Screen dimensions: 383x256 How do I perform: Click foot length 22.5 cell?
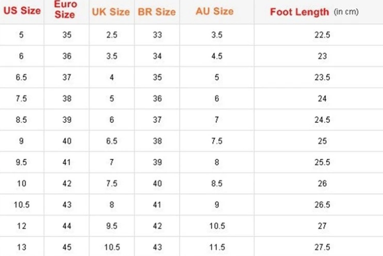tap(323, 35)
